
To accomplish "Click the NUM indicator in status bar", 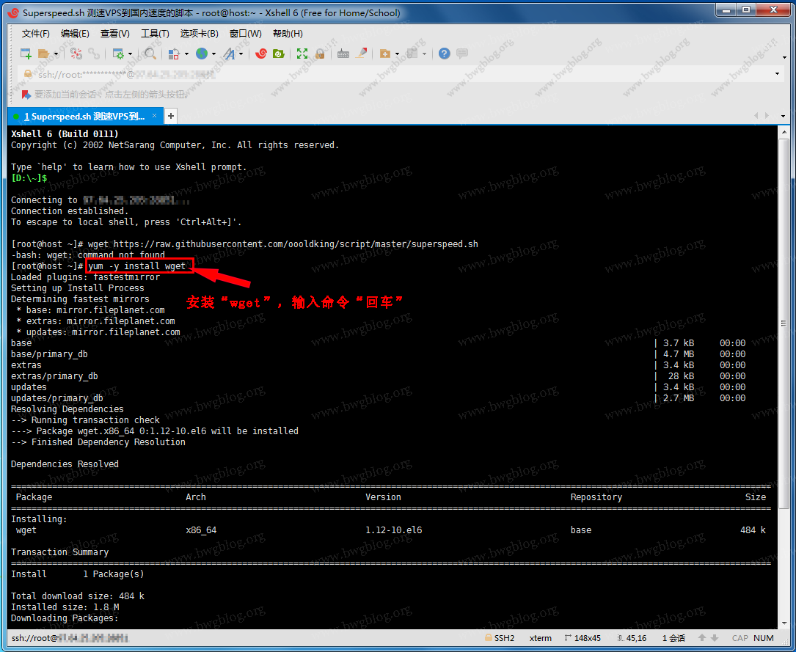I will tap(764, 638).
